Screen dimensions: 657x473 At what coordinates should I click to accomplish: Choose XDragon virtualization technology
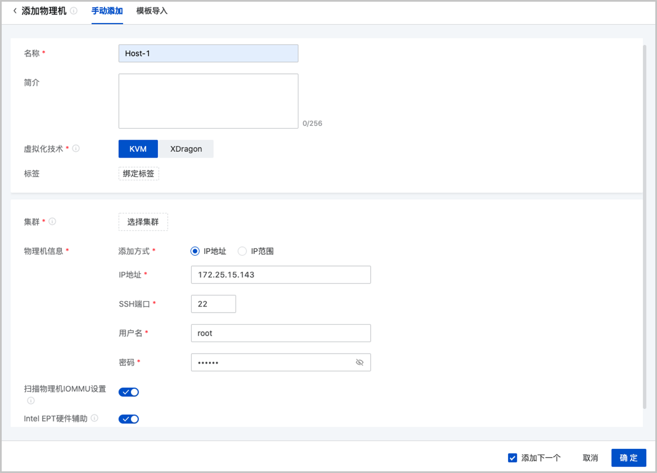click(186, 149)
